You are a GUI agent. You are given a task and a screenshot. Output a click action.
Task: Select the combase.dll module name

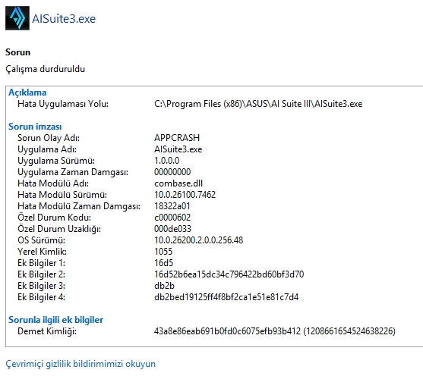pos(178,183)
